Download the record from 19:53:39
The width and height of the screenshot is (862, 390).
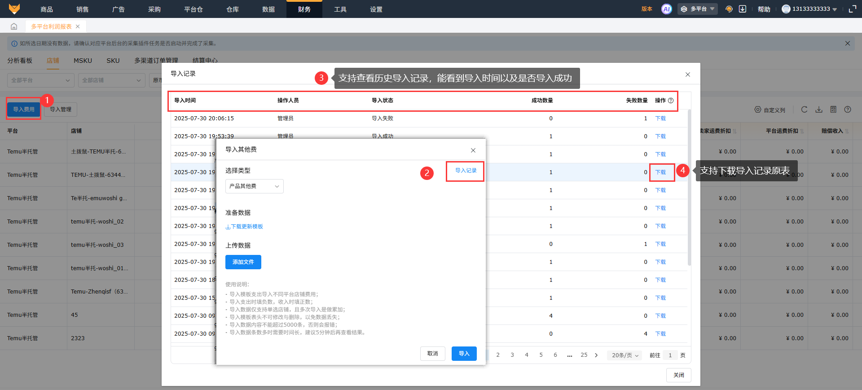(660, 136)
